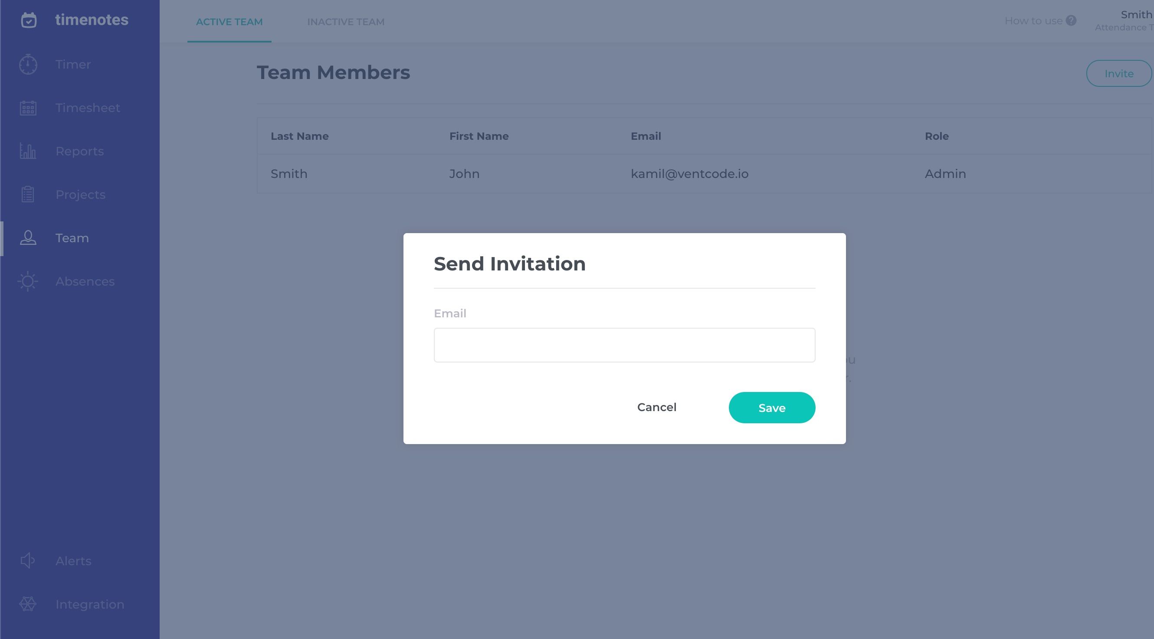Click the How to use question mark
The image size is (1154, 639).
1071,20
